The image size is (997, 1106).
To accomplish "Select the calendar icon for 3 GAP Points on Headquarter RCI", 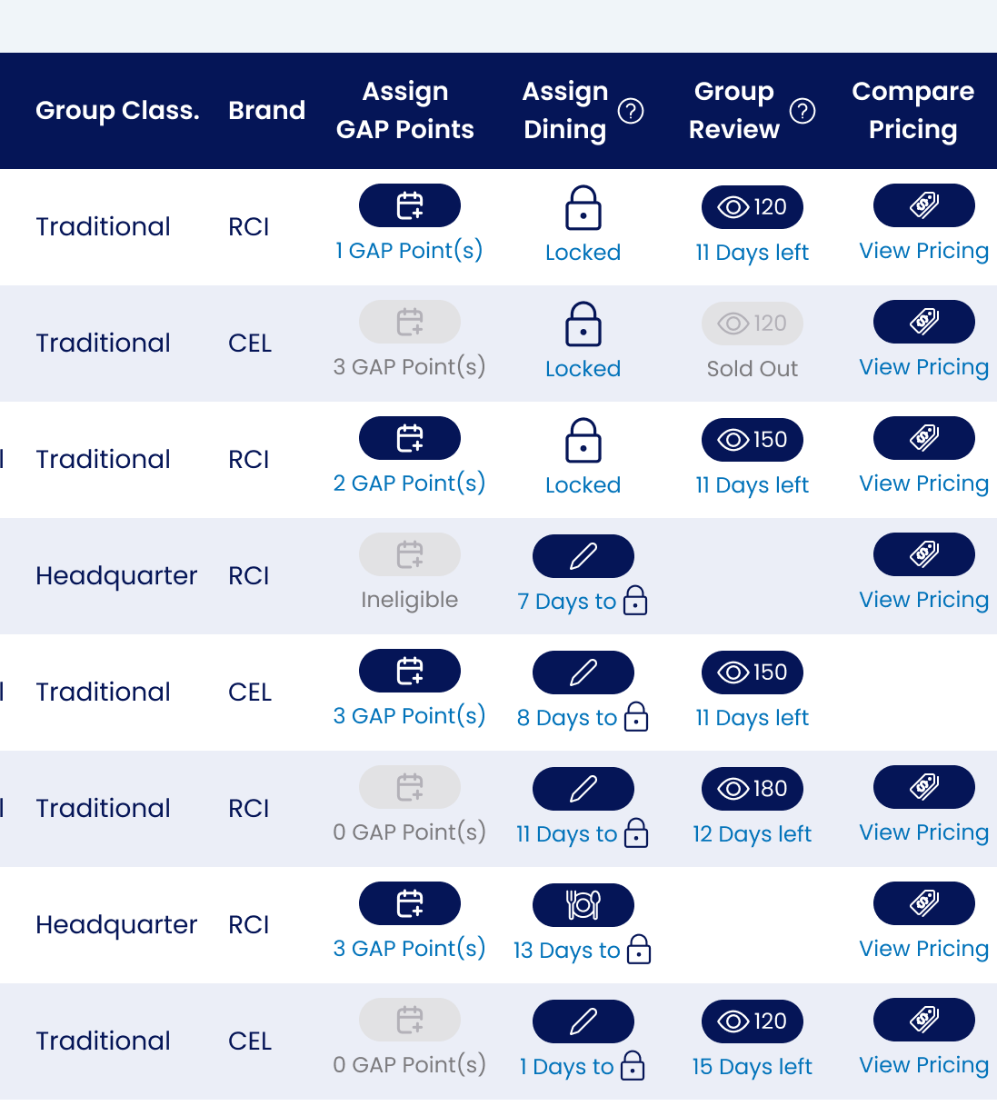I will [410, 903].
